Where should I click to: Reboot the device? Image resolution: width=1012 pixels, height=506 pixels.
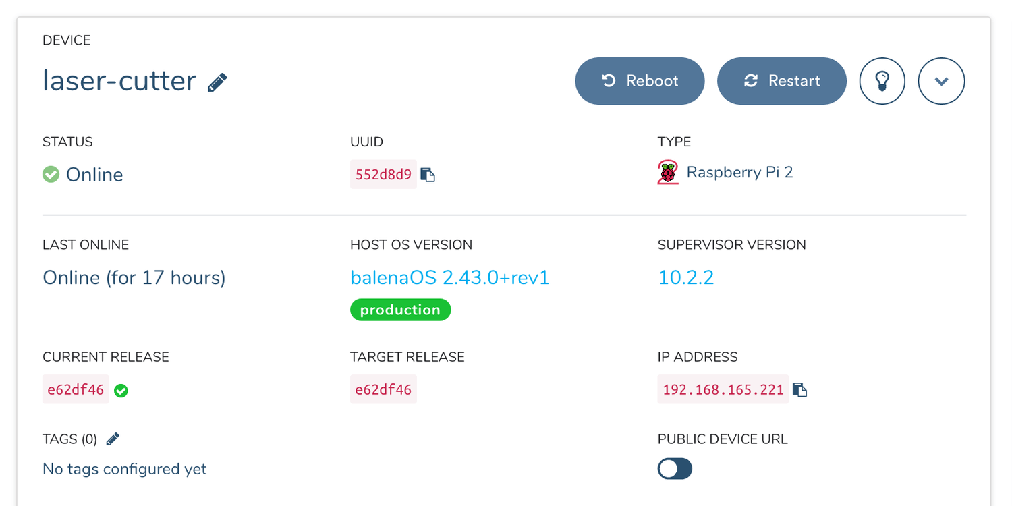point(640,81)
